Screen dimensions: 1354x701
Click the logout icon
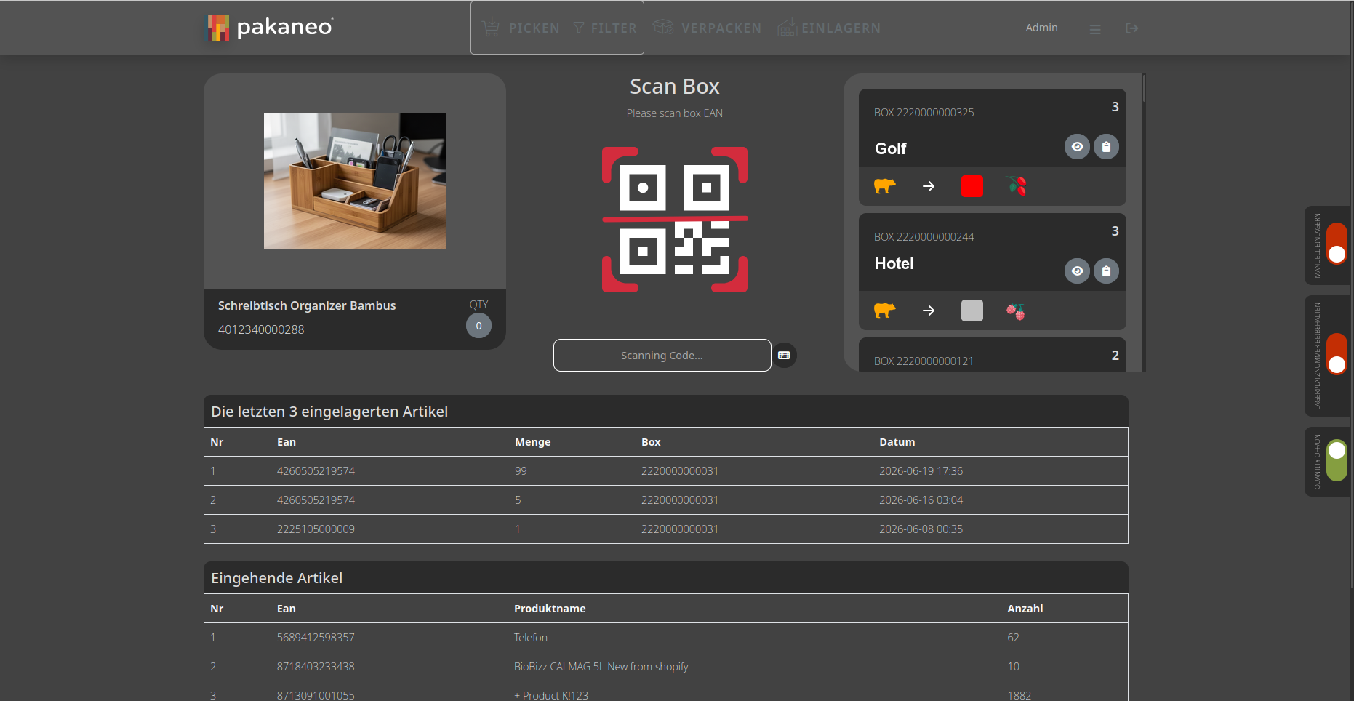coord(1131,28)
